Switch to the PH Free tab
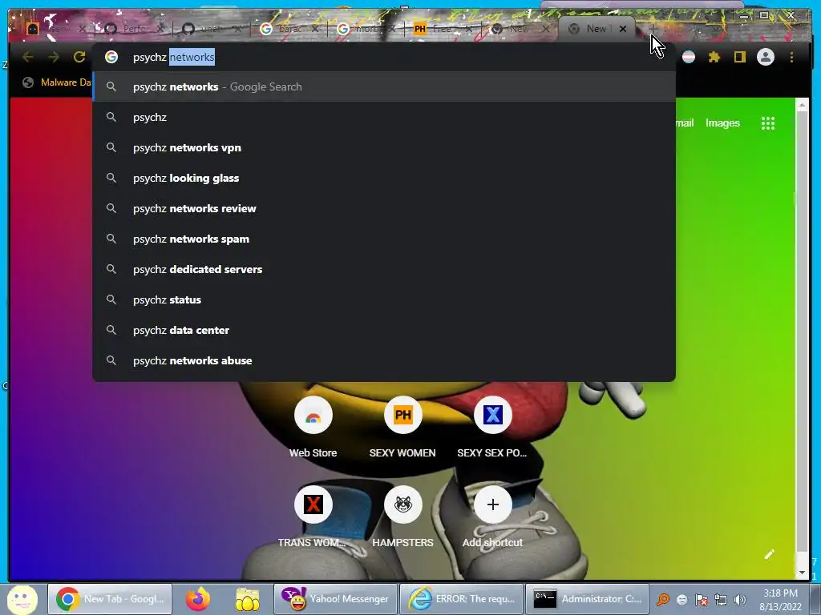Viewport: 821px width, 615px height. point(443,29)
